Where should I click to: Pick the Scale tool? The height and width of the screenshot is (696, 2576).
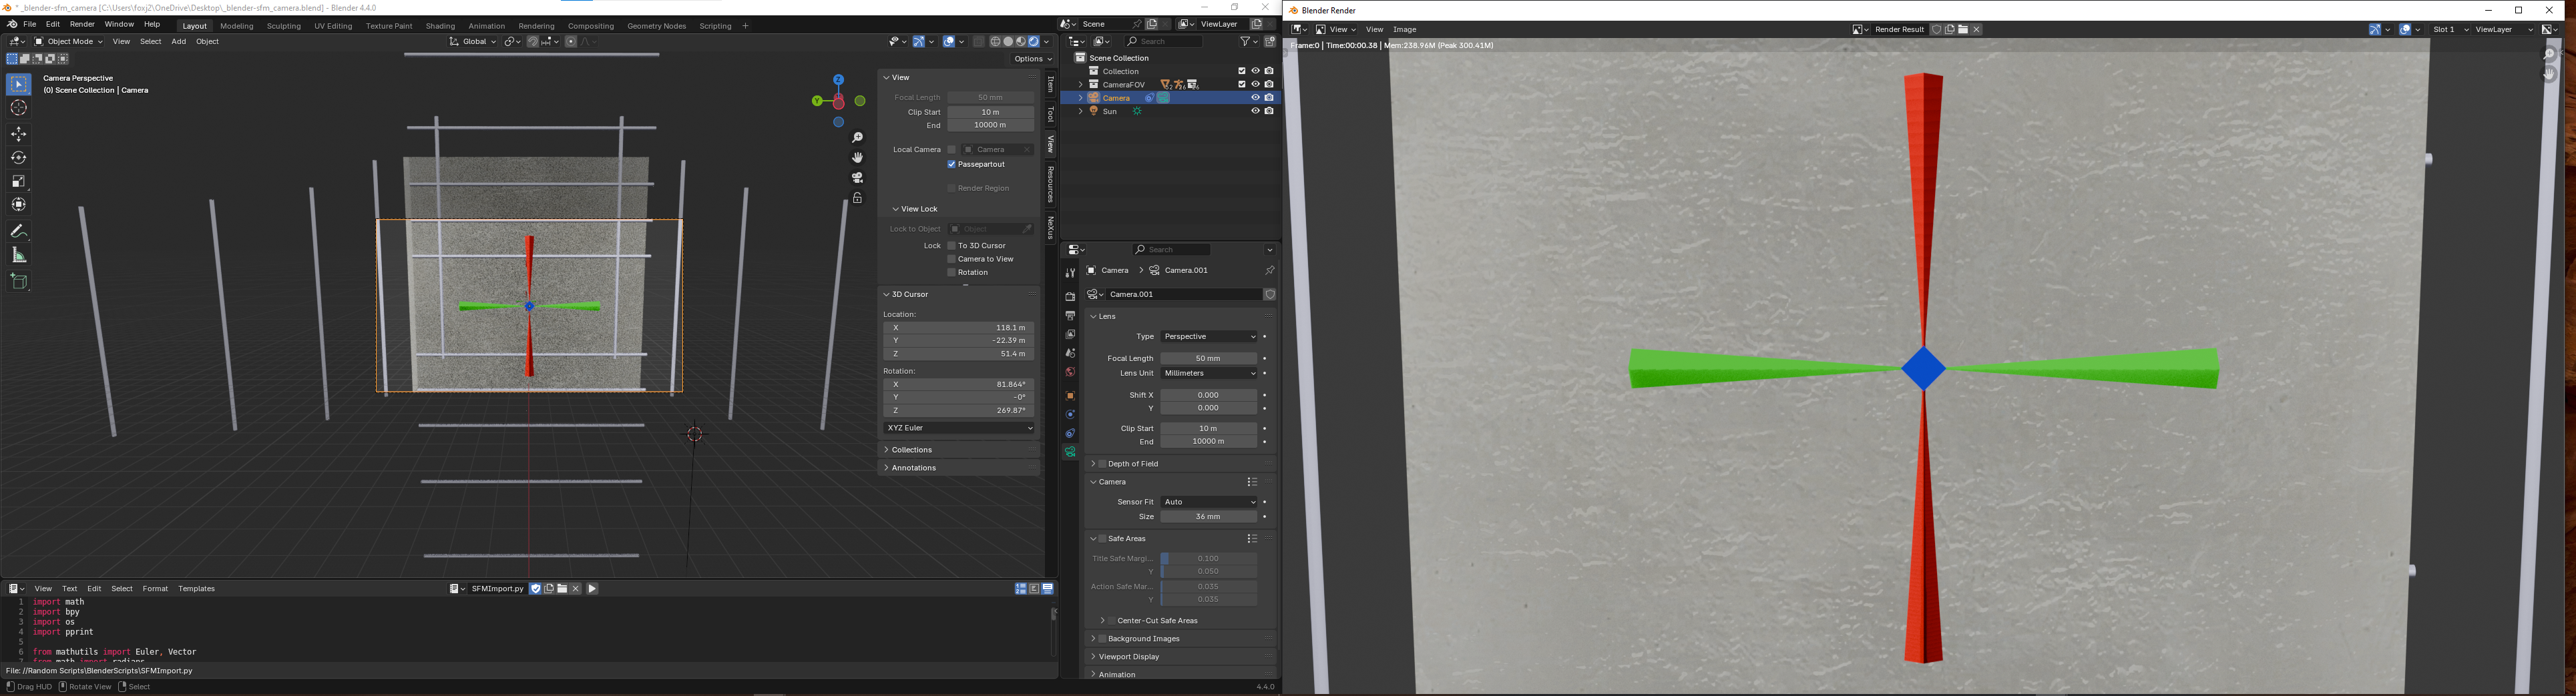tap(19, 181)
